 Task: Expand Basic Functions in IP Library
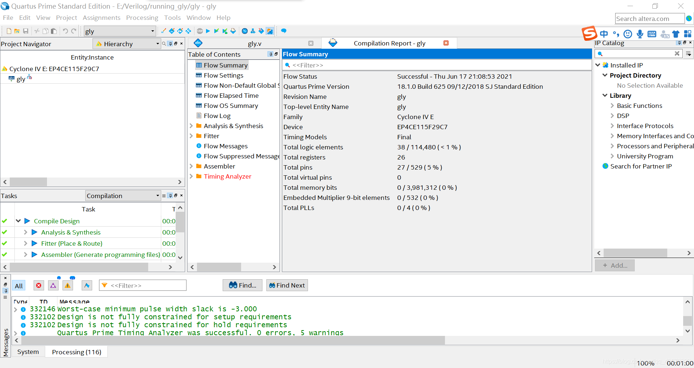pos(612,106)
